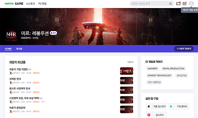Select the GINKGO TECHNOLOGY keyword tag

coord(159,75)
